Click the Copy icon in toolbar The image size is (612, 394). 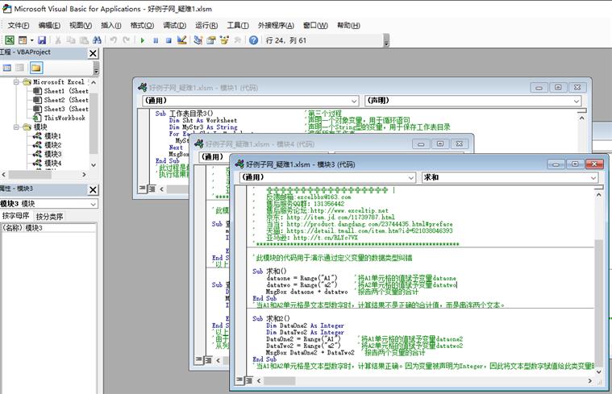coord(71,39)
